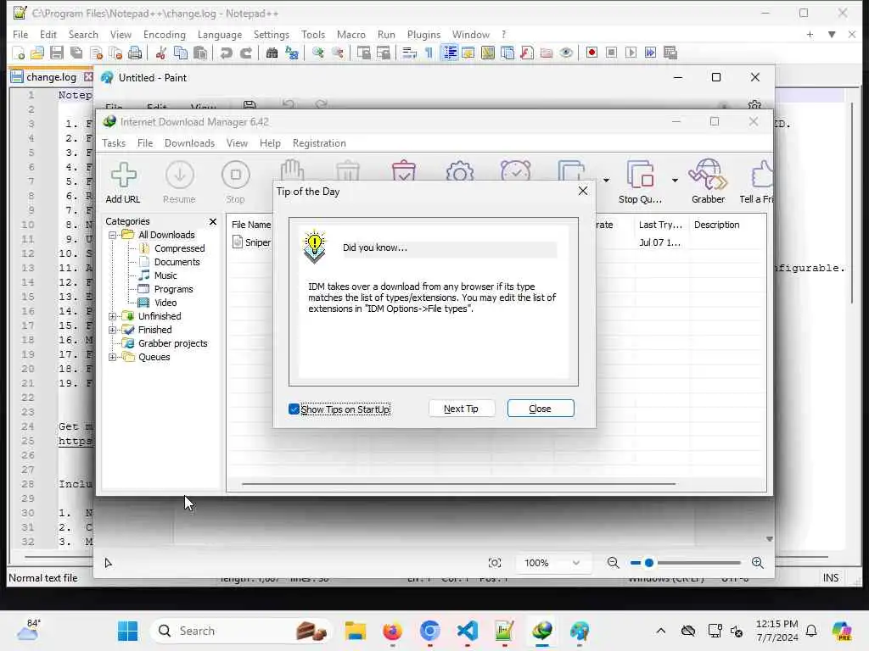
Task: Click the Options gear icon in IDM toolbar
Action: coord(459,170)
